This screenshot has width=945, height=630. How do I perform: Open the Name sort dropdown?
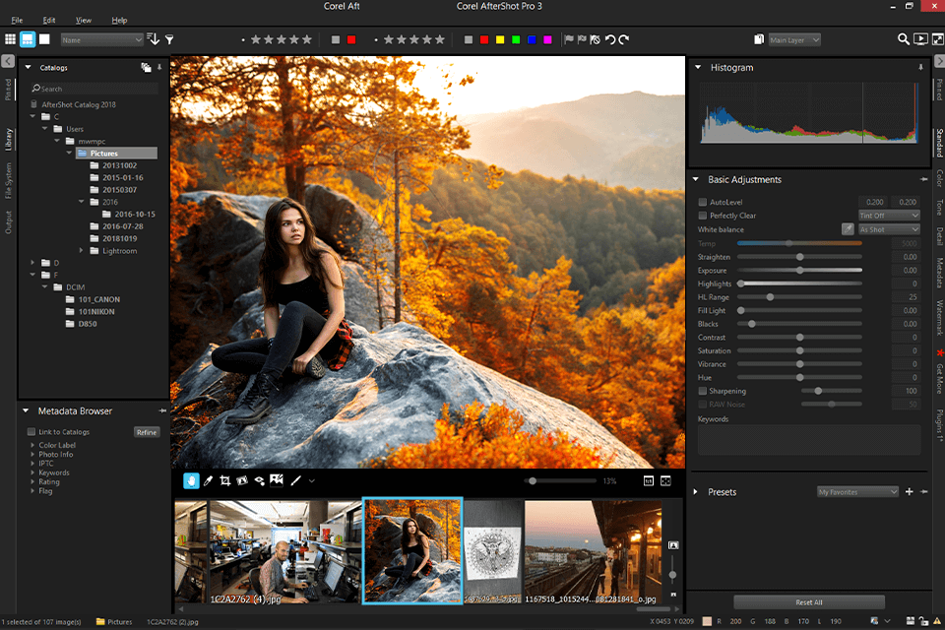[x=101, y=39]
